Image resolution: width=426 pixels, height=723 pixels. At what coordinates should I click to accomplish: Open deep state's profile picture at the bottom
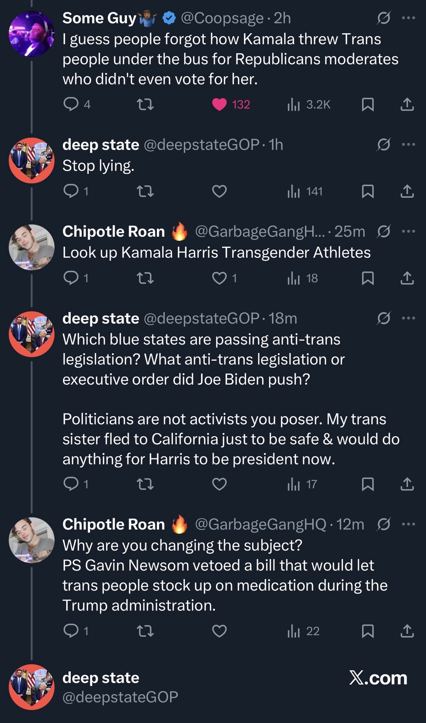(32, 687)
